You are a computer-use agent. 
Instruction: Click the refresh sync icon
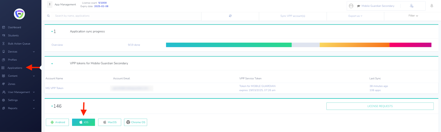[x=230, y=16]
